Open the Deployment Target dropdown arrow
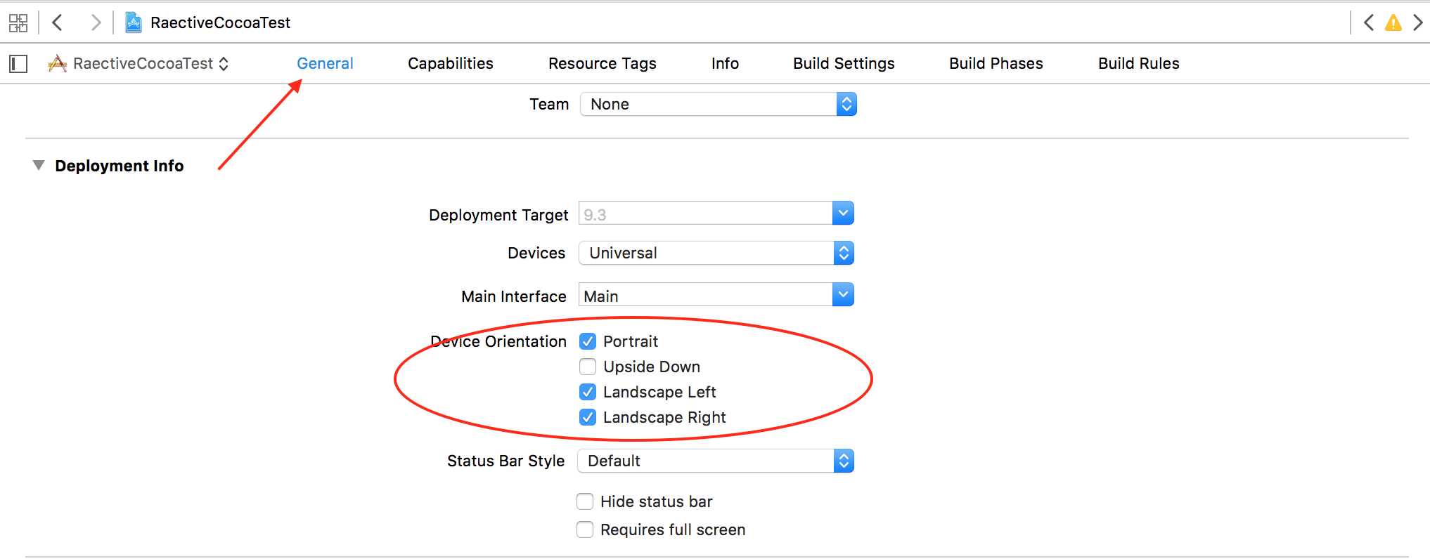Image resolution: width=1430 pixels, height=559 pixels. [843, 213]
